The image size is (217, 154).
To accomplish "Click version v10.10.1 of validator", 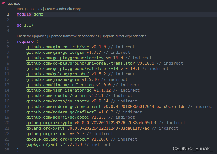I will point(130,69).
